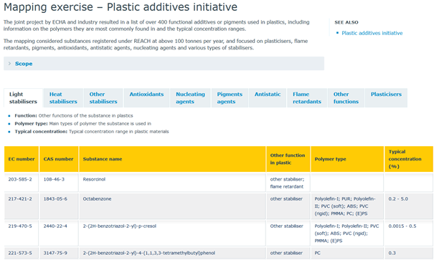Select the Light stabilisers tab
The width and height of the screenshot is (434, 260).
tap(23, 98)
